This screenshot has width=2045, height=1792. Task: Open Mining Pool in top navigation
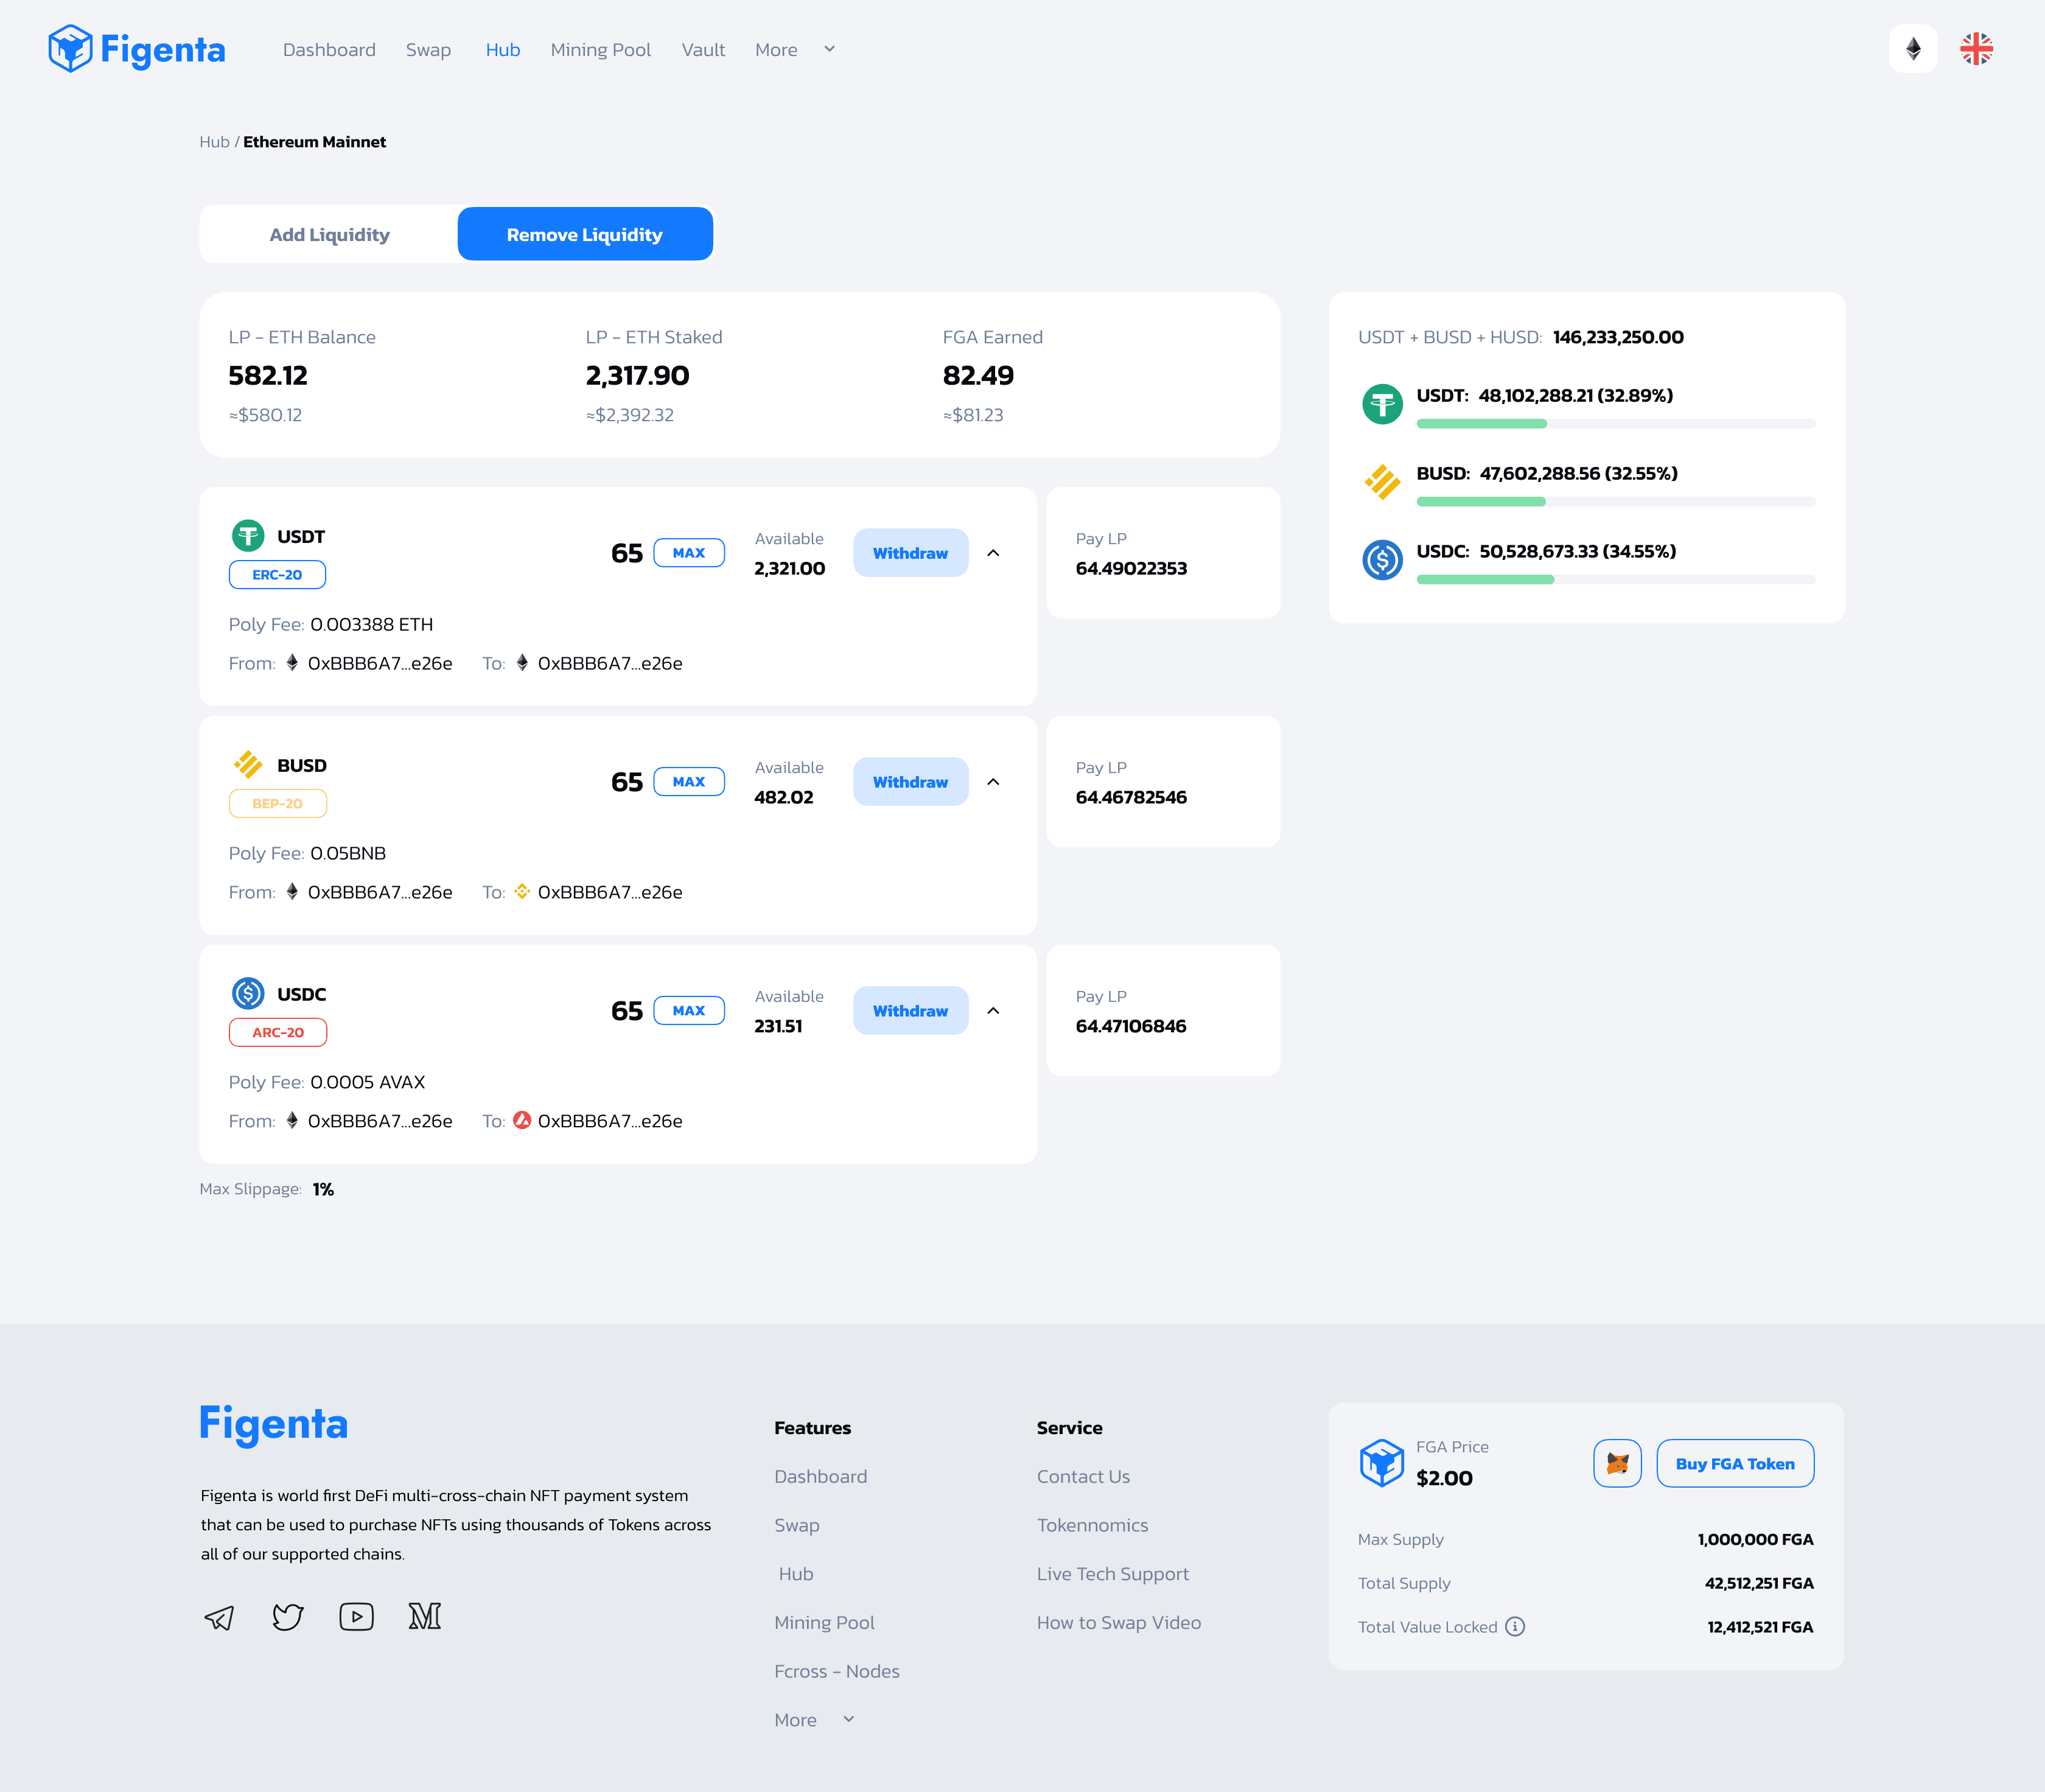point(600,50)
